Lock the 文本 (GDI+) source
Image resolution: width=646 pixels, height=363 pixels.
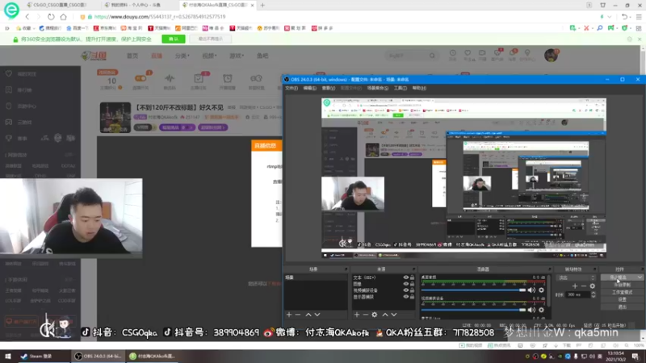pos(412,277)
